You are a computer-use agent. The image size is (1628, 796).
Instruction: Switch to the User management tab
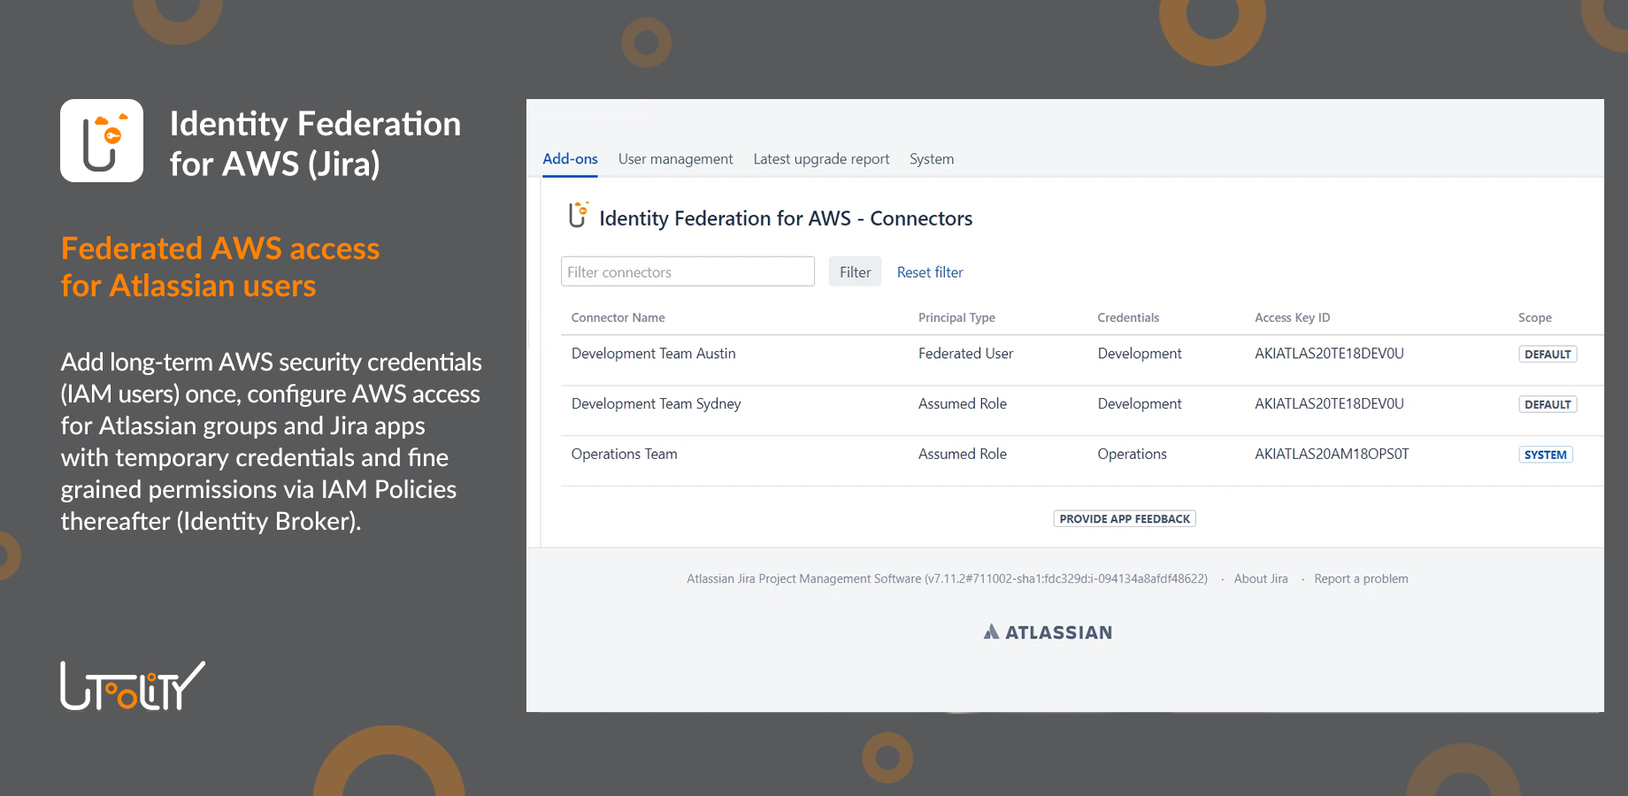coord(675,159)
